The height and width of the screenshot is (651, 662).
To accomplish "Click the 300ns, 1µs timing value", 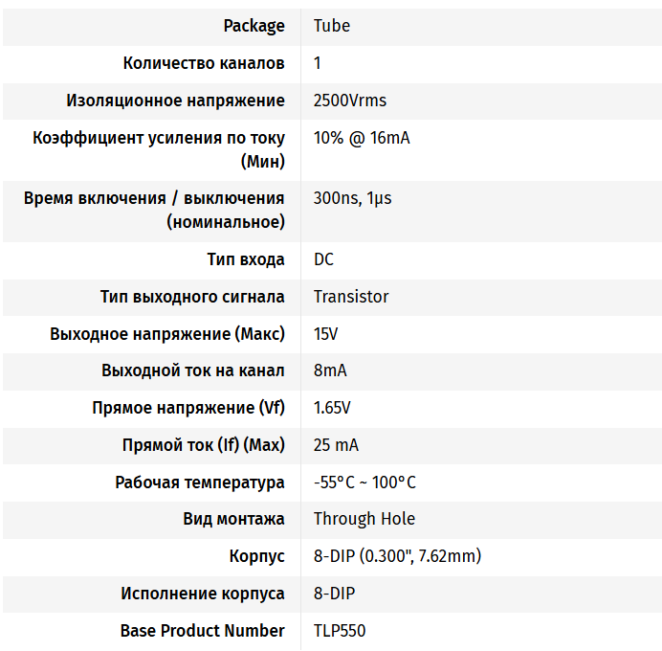I will coord(352,198).
